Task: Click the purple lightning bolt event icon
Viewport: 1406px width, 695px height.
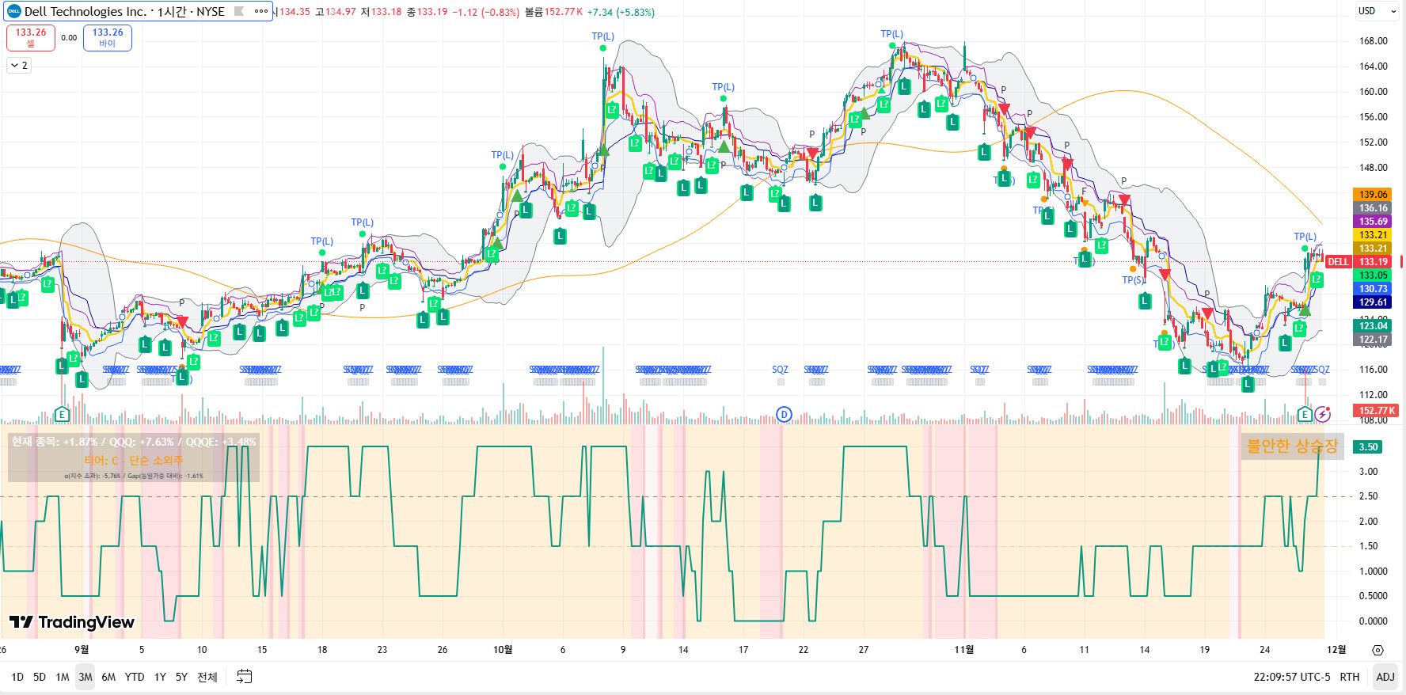Action: 1322,414
